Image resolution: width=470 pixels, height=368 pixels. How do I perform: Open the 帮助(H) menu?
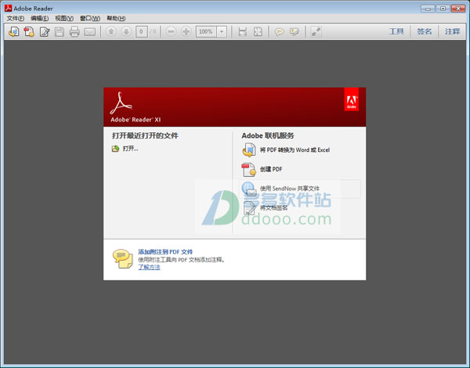coord(116,18)
